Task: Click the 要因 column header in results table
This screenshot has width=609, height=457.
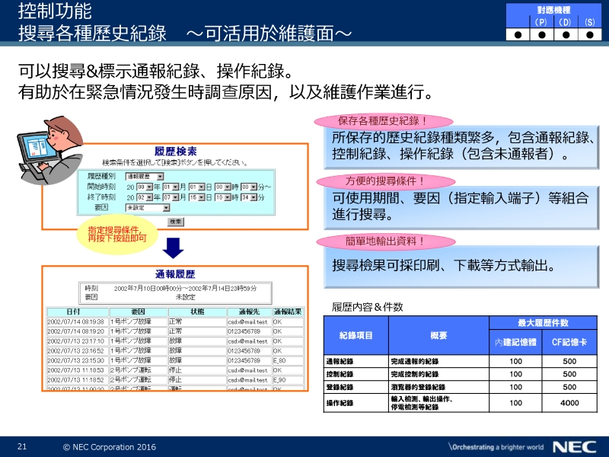Action: pyautogui.click(x=139, y=312)
